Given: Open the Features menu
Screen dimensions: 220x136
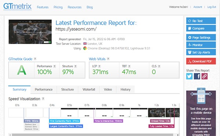Looking at the screenshot, I should tap(43, 7).
